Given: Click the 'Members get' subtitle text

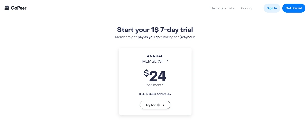Looking at the screenshot, I should pyautogui.click(x=126, y=37).
